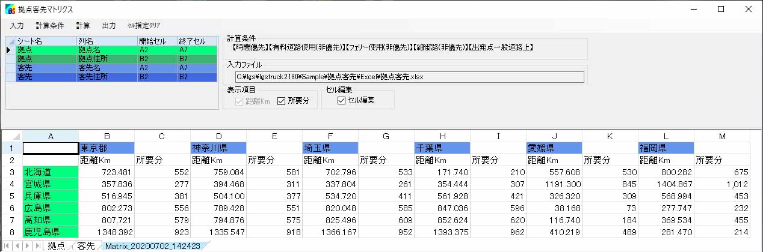Image resolution: width=763 pixels, height=252 pixels.
Task: Click the select-all corner of the spreadsheet
Action: [11, 136]
